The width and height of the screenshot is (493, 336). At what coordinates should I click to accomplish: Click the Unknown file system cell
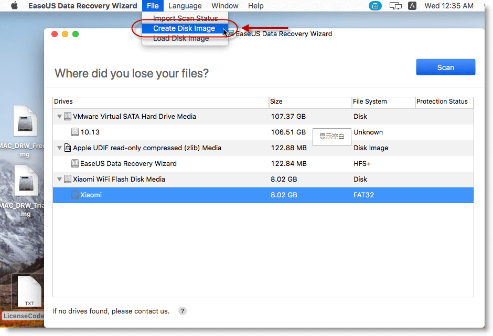click(x=368, y=132)
